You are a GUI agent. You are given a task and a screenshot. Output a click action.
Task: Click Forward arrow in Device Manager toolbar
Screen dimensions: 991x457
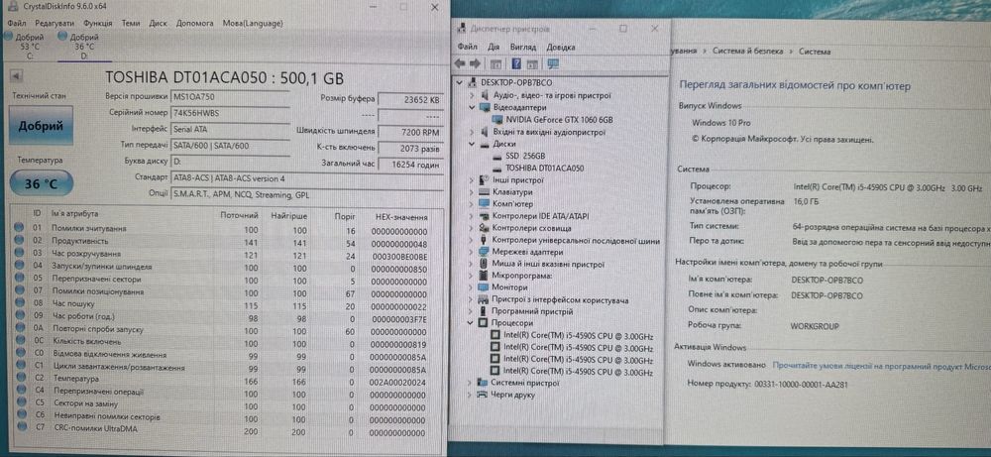476,63
